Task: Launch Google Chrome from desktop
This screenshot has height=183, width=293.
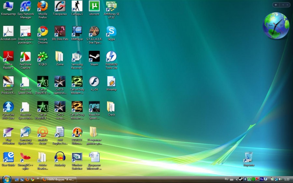Action: click(x=43, y=35)
